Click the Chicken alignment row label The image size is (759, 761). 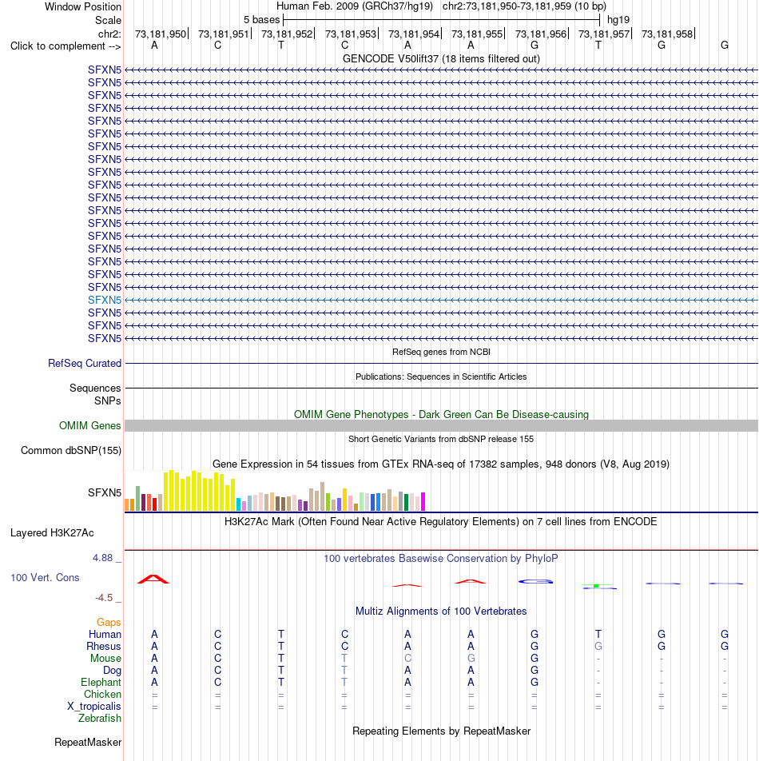tap(102, 695)
